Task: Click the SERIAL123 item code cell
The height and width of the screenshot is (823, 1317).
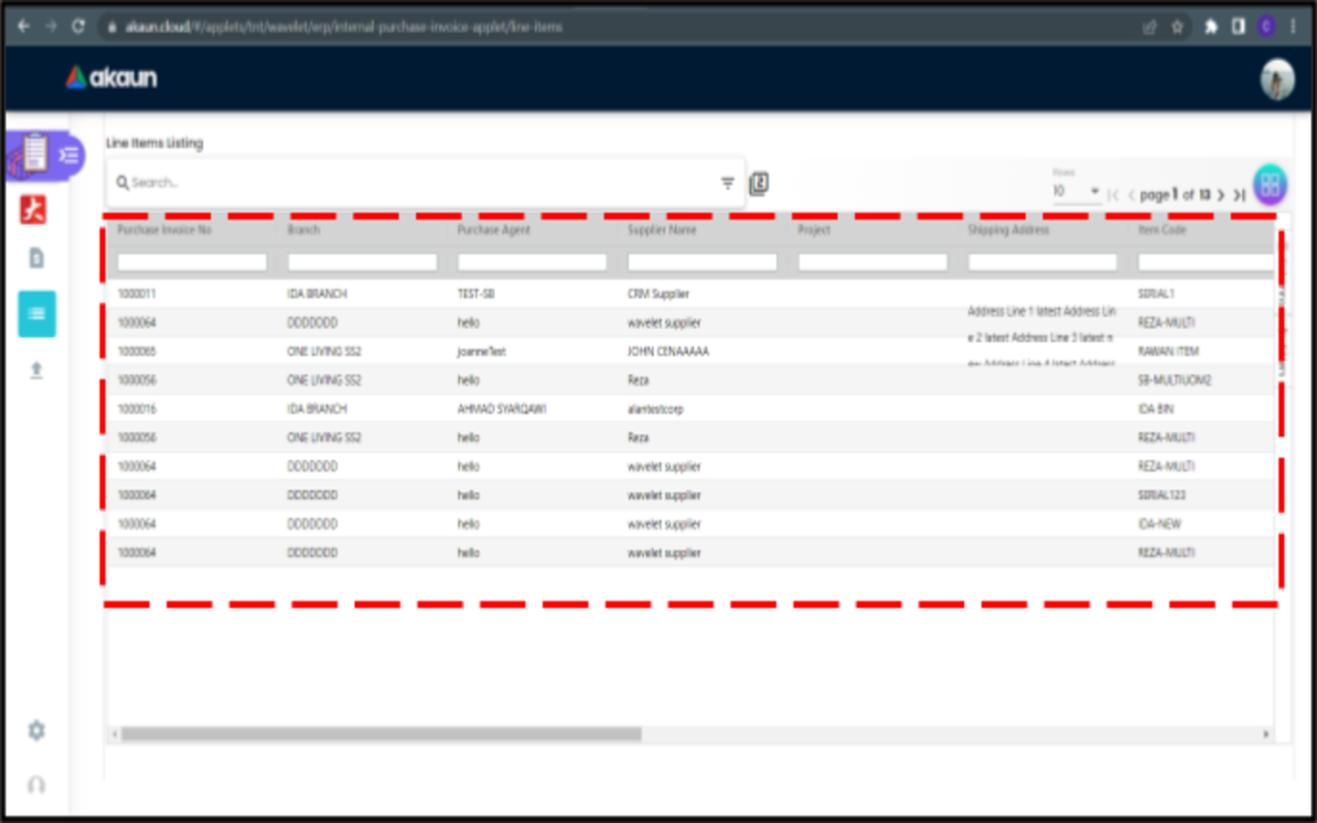Action: point(1162,496)
